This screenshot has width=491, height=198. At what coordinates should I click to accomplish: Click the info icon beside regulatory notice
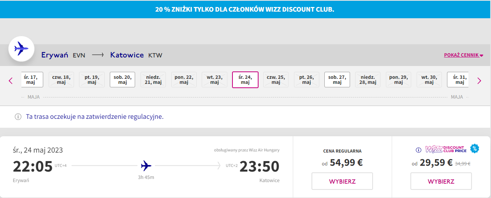point(18,116)
